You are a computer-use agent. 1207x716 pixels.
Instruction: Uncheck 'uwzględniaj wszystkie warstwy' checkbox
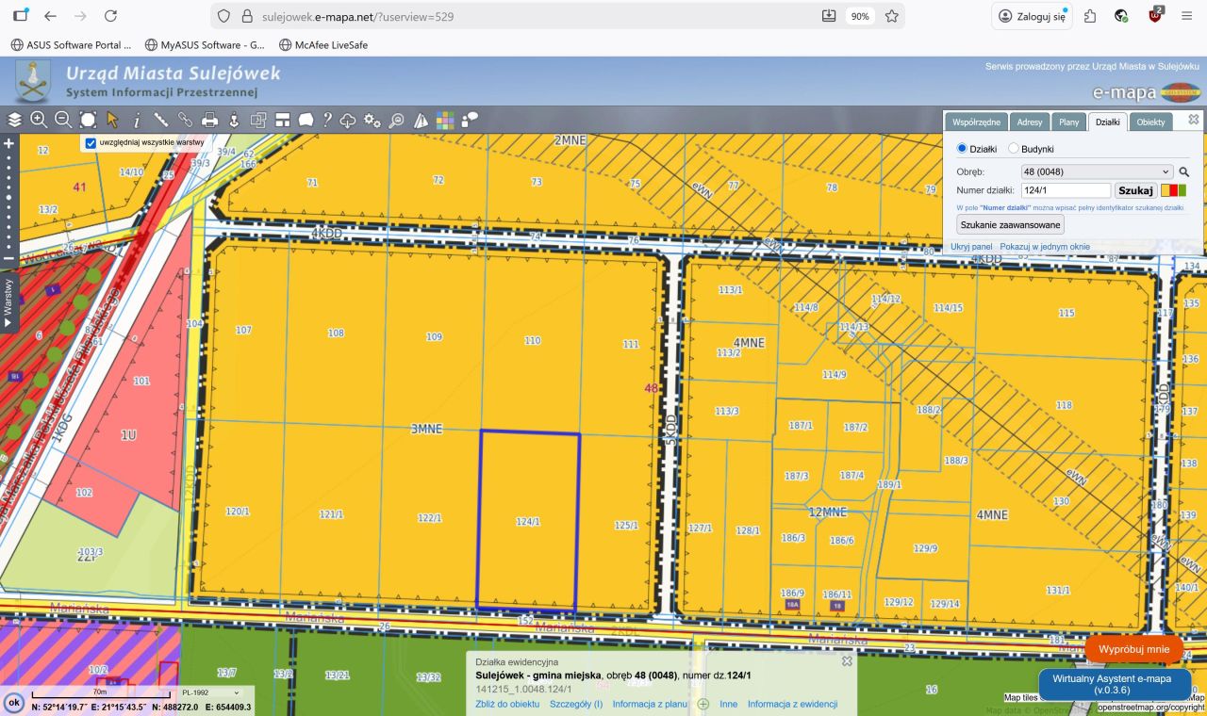pos(91,143)
